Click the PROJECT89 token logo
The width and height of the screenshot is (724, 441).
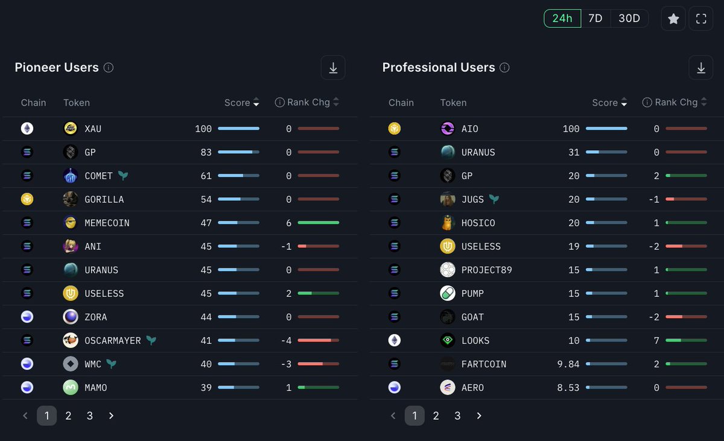pos(448,270)
